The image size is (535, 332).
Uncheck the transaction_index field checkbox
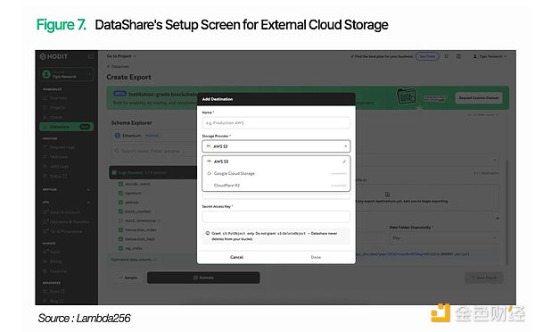[120, 230]
